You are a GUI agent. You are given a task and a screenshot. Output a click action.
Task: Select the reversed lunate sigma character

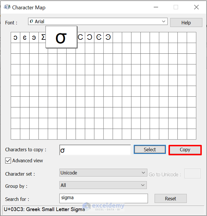pos(89,38)
